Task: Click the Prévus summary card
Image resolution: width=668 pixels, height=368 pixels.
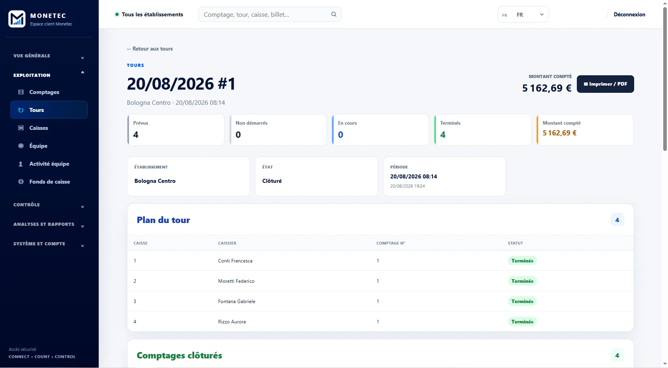Action: [x=176, y=130]
